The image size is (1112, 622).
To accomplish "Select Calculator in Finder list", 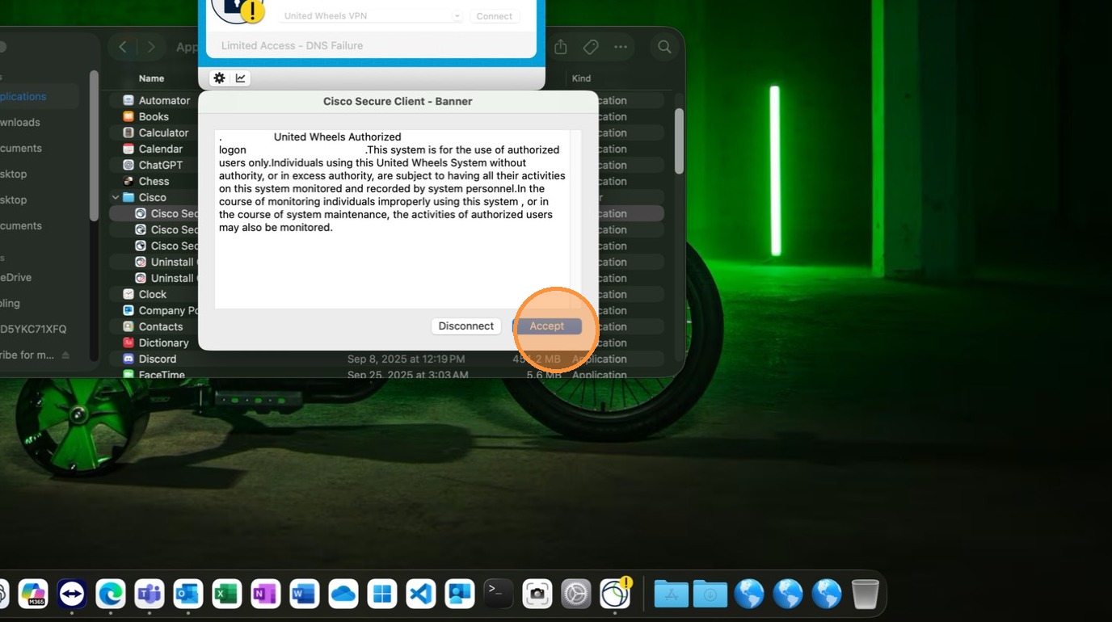I will pyautogui.click(x=163, y=132).
